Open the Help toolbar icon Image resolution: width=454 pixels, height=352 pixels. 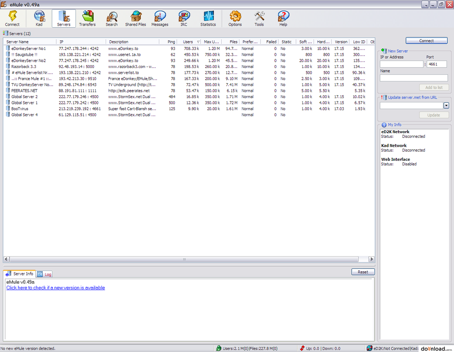click(x=283, y=16)
